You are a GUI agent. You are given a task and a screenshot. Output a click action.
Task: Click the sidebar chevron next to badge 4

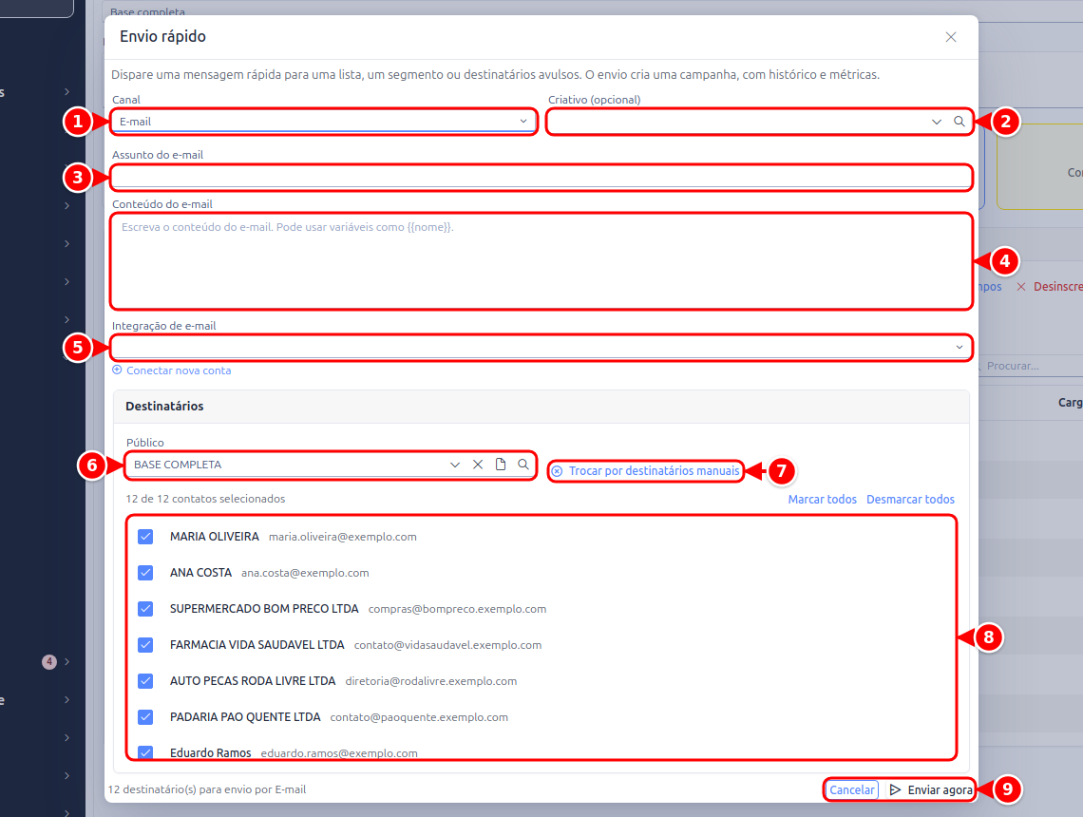click(67, 661)
